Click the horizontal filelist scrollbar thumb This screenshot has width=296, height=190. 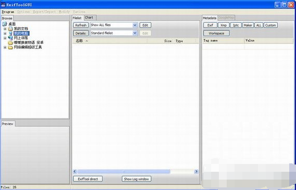tap(124, 172)
